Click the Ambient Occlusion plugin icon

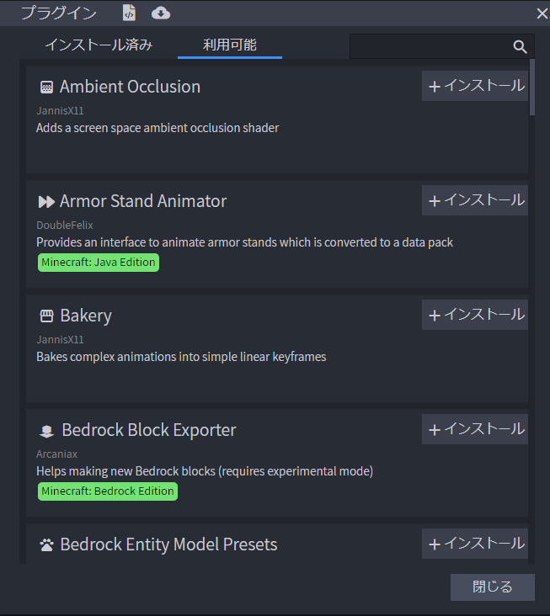pos(46,87)
